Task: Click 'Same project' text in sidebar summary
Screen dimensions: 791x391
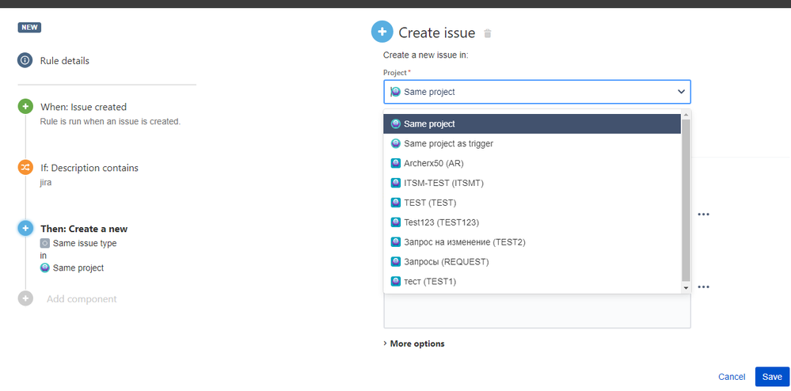Action: tap(78, 268)
